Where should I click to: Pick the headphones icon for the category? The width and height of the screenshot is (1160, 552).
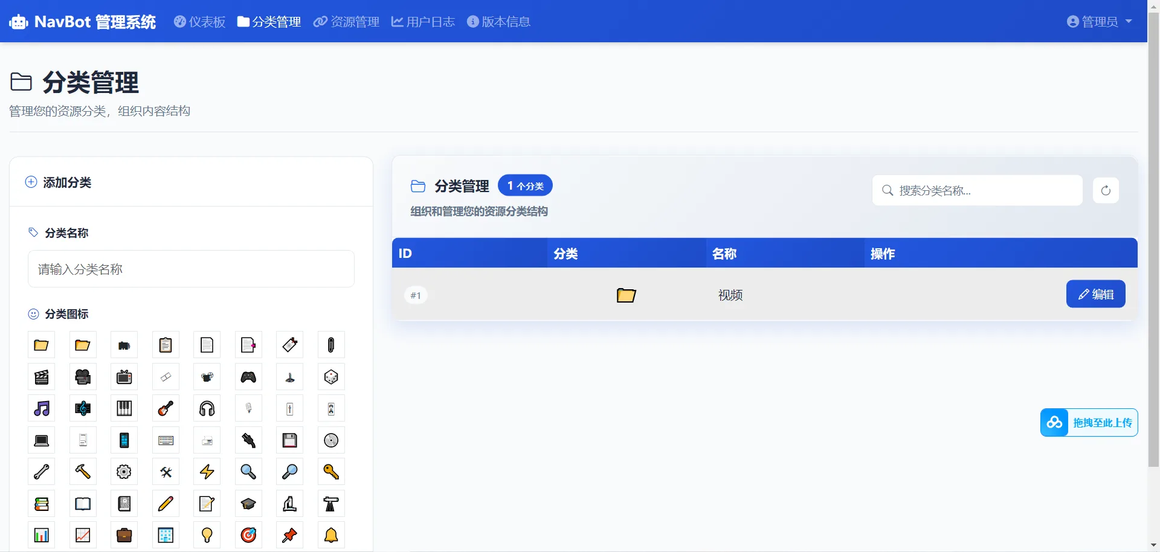[x=206, y=408]
